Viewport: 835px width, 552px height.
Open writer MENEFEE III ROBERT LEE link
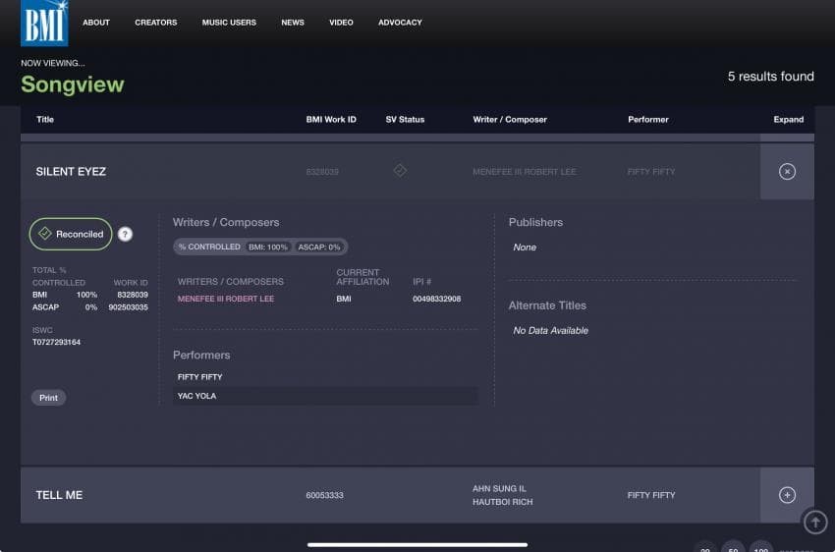coord(226,299)
